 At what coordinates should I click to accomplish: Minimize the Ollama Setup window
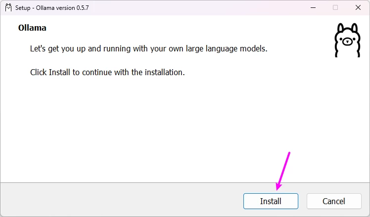(313, 7)
